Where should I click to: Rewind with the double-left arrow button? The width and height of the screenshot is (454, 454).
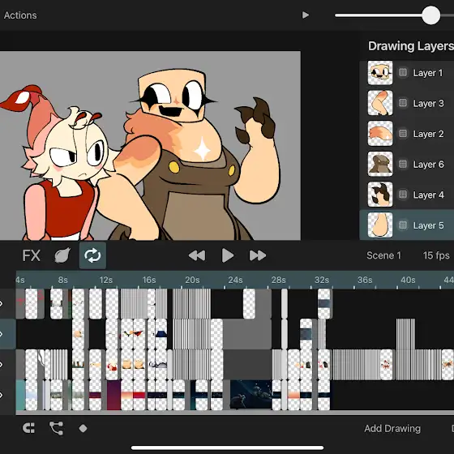(x=197, y=255)
